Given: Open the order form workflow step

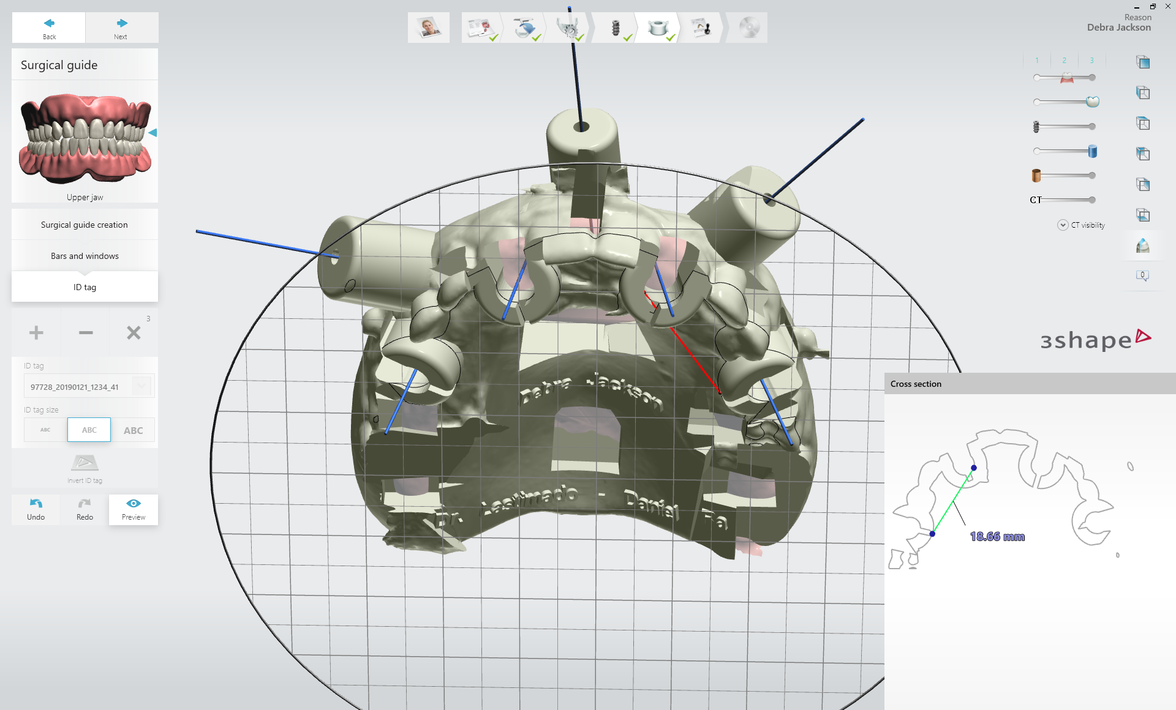Looking at the screenshot, I should (481, 28).
